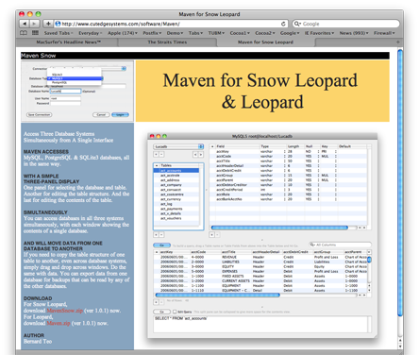
Task: Switch to MacSurfer's Headline News tab
Action: coord(68,42)
